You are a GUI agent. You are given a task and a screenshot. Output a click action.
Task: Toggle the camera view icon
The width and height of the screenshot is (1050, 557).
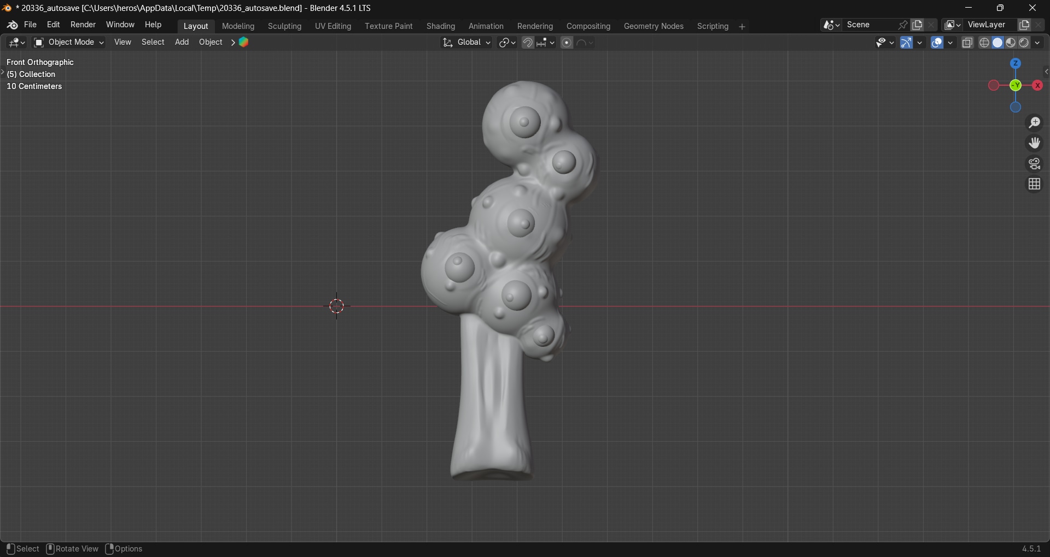pyautogui.click(x=1034, y=164)
